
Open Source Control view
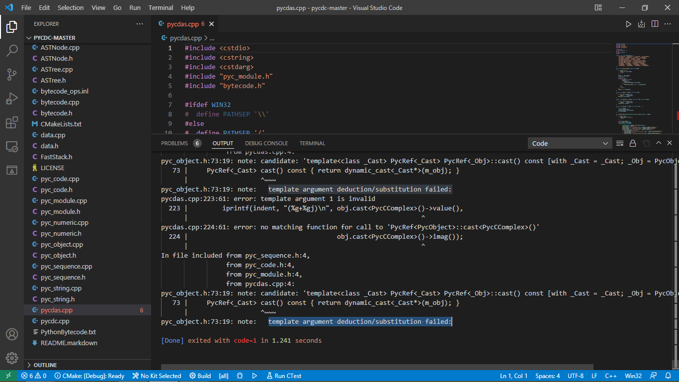click(x=12, y=75)
